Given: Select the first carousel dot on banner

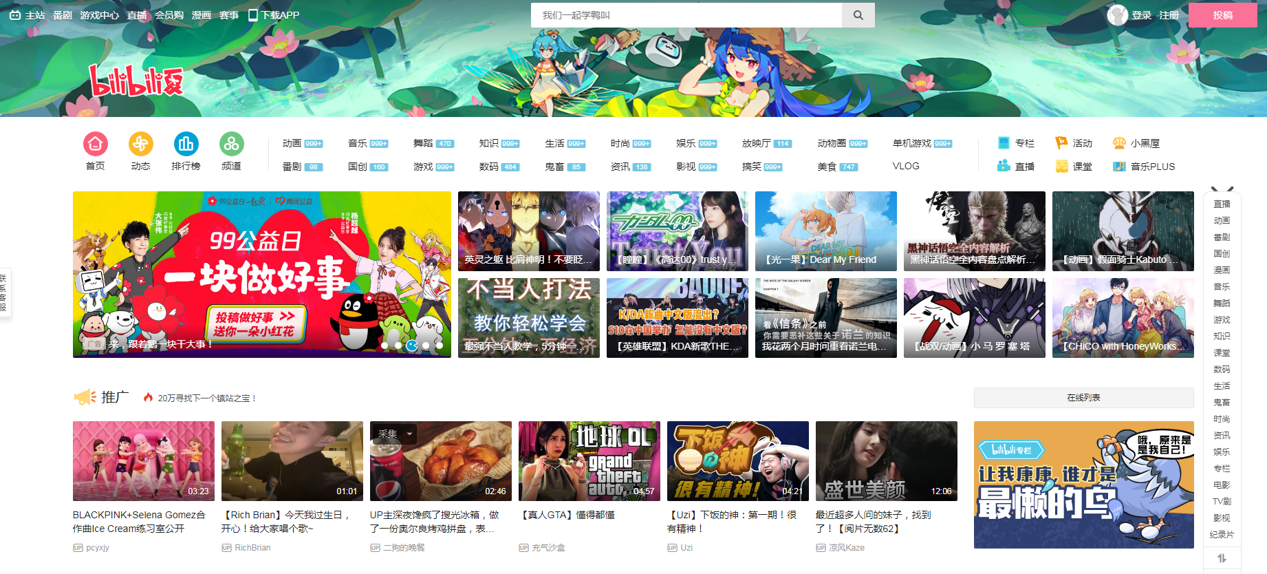Looking at the screenshot, I should (385, 346).
